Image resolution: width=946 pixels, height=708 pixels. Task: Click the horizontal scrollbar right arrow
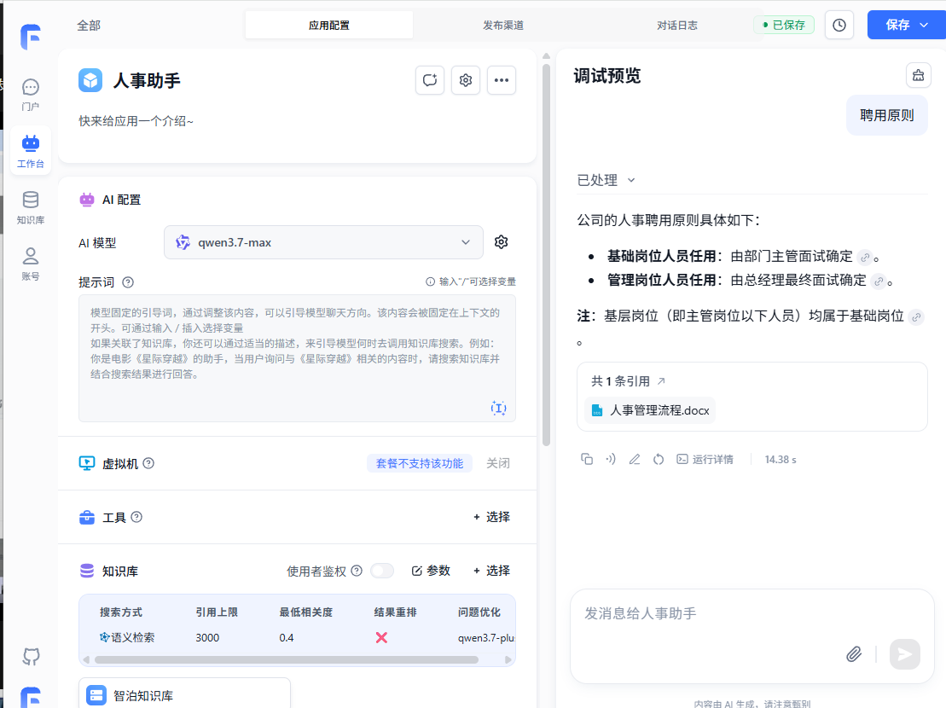click(x=508, y=659)
